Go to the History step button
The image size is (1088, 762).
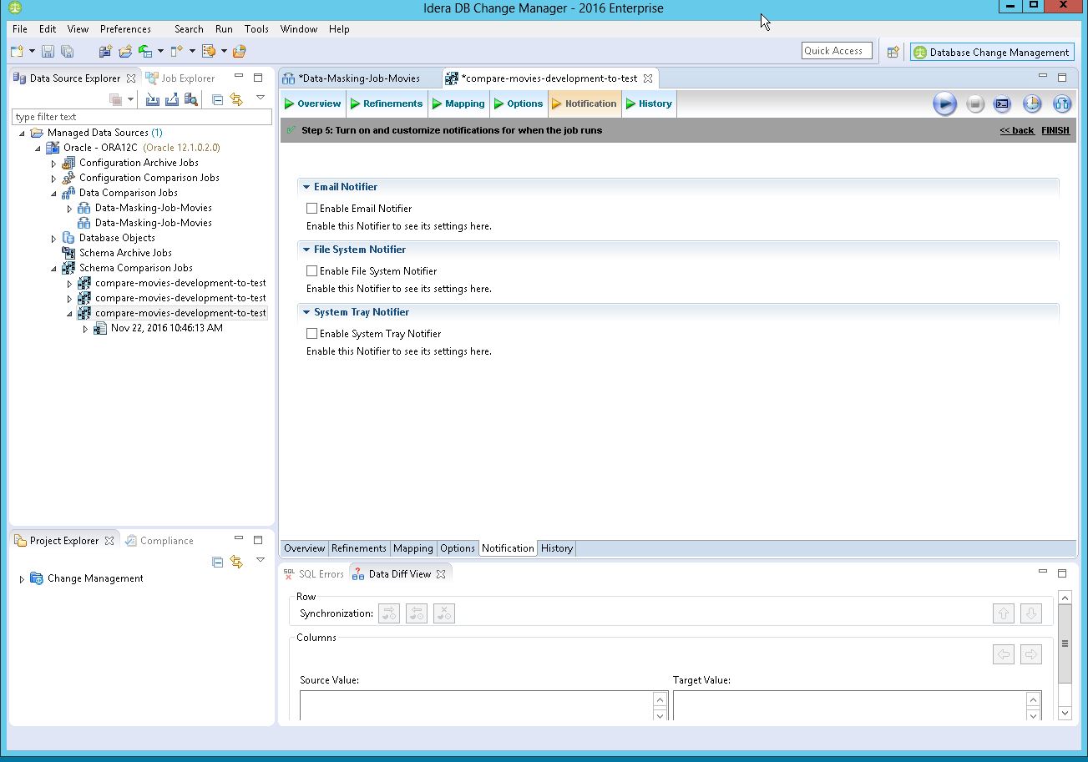coord(649,103)
